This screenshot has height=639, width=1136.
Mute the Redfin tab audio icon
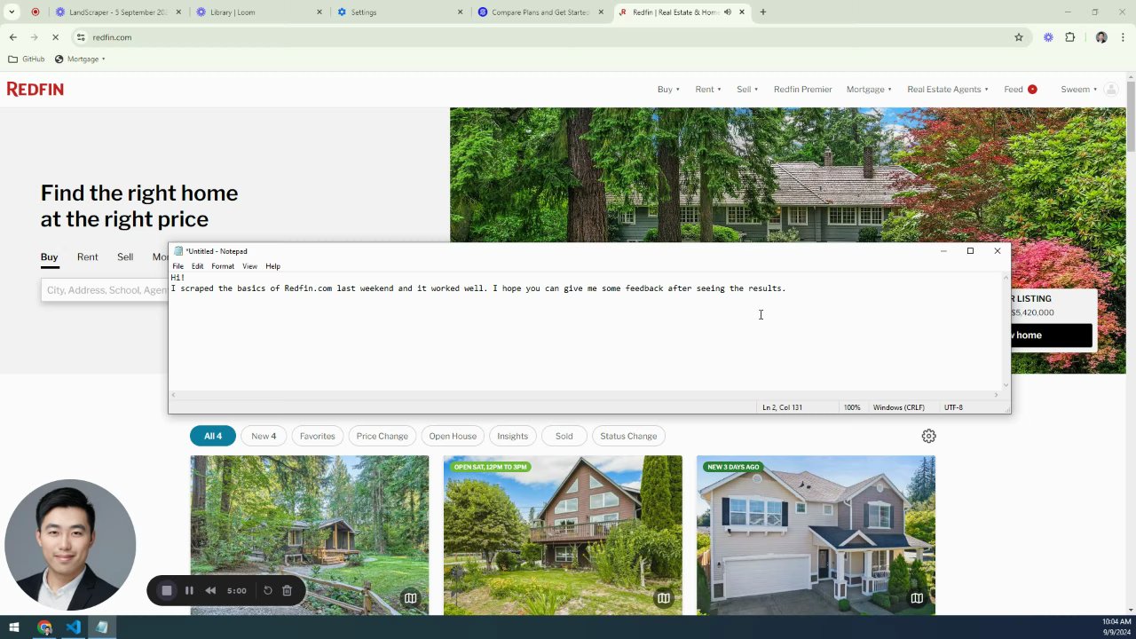coord(728,12)
